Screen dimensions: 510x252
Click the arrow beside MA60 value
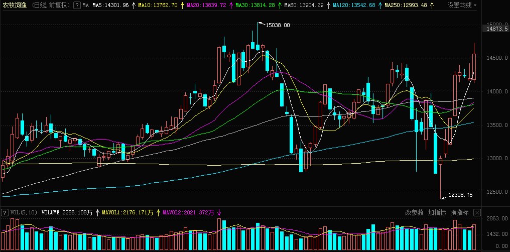tap(328, 5)
